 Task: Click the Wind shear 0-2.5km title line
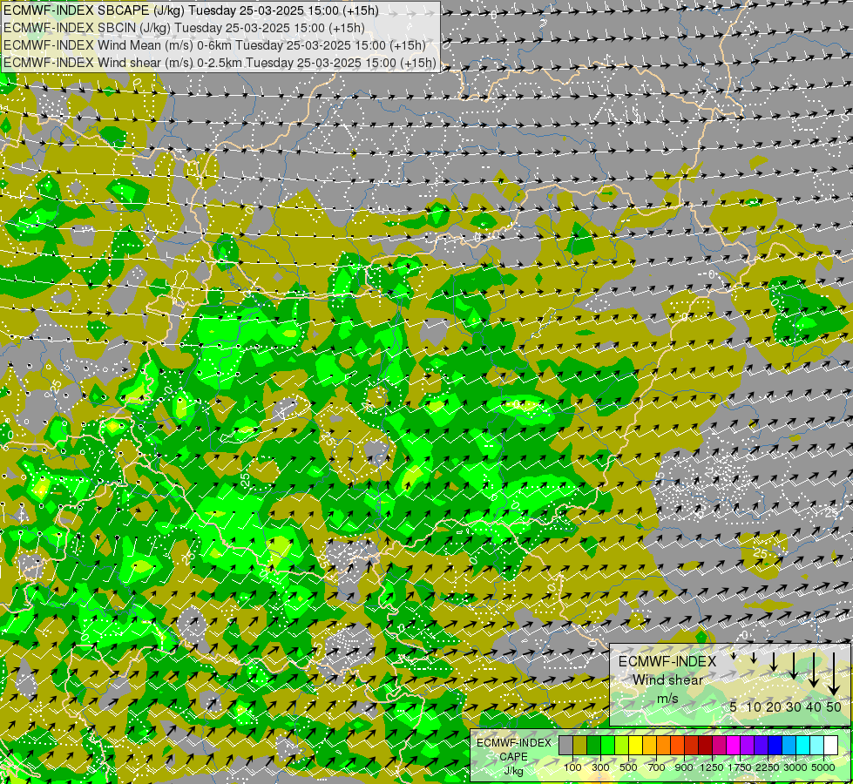[220, 63]
